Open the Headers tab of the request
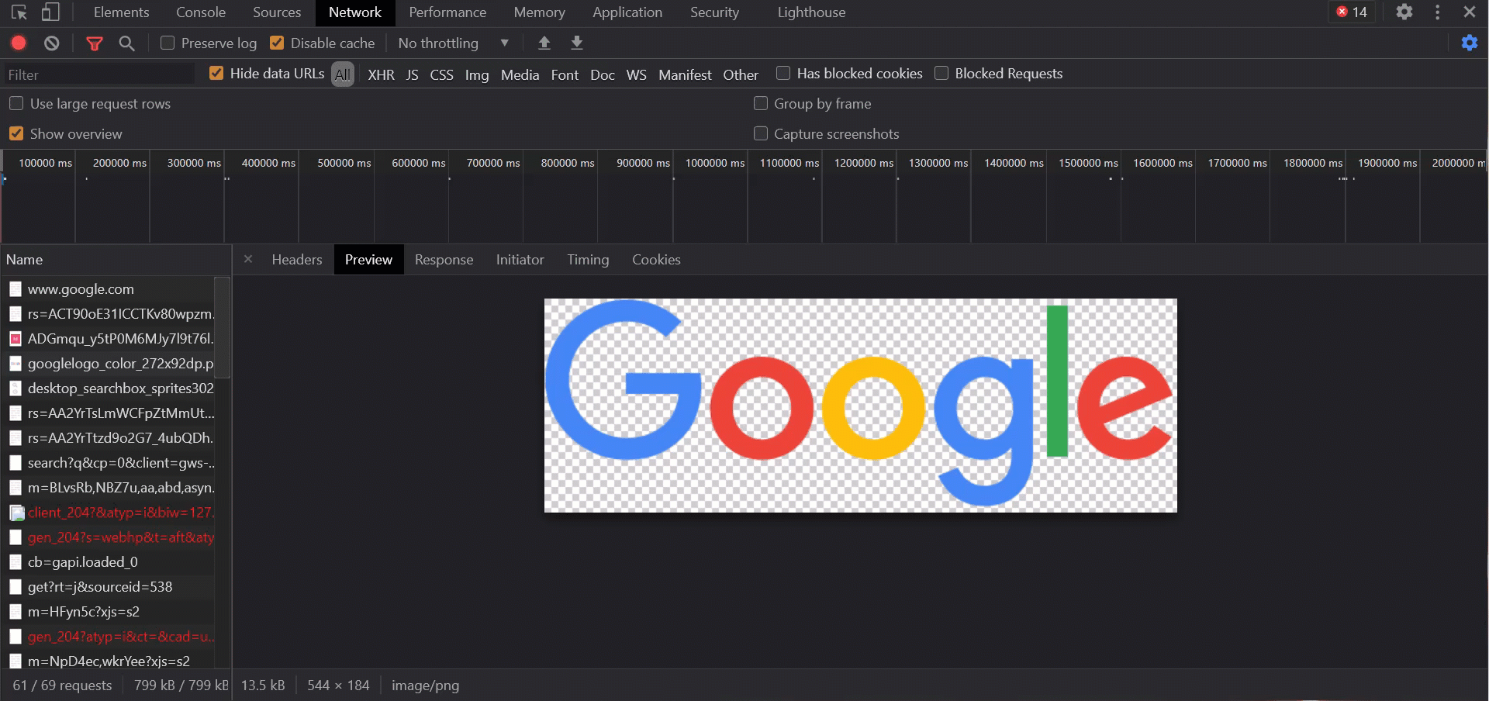 coord(296,260)
